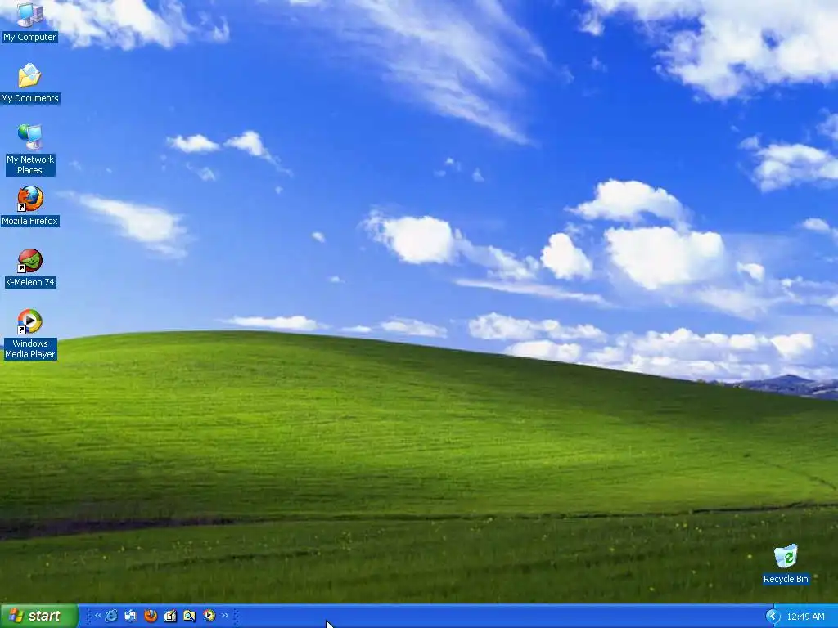Select the Recycle Bin icon

click(x=786, y=564)
